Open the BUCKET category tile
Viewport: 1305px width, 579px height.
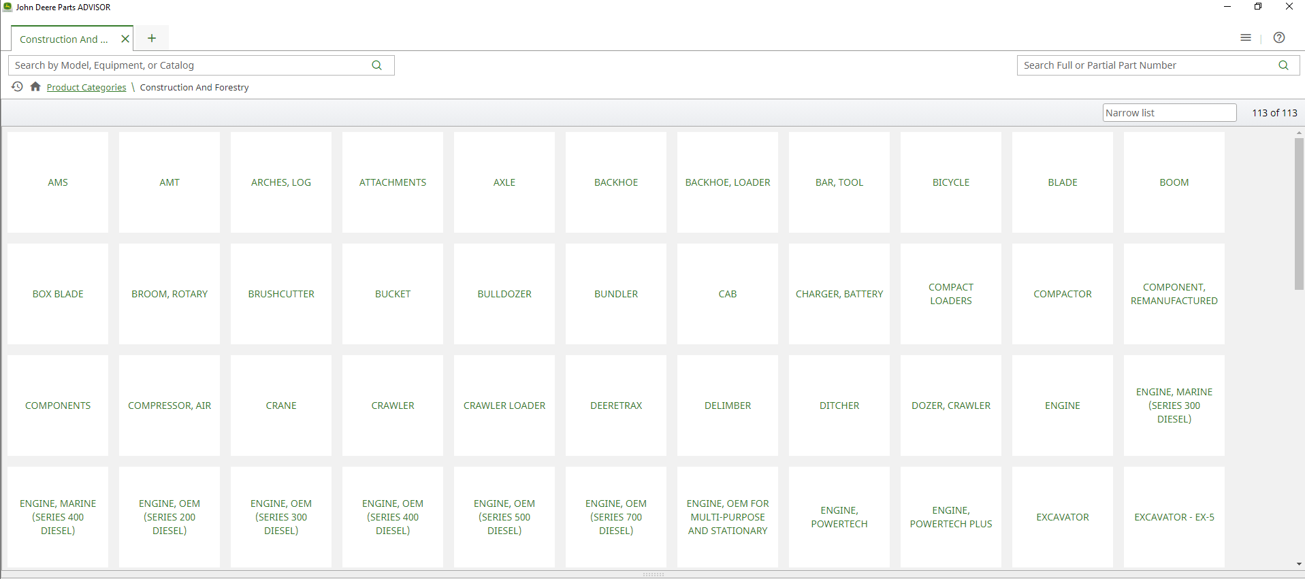point(393,294)
